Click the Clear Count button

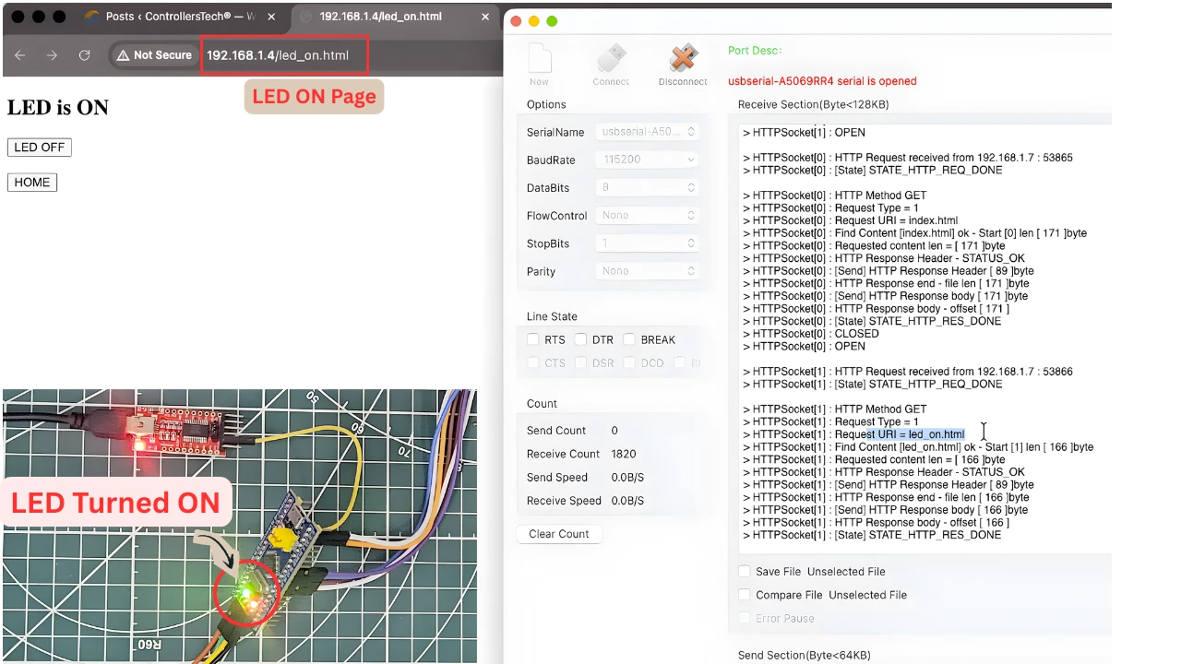click(559, 534)
